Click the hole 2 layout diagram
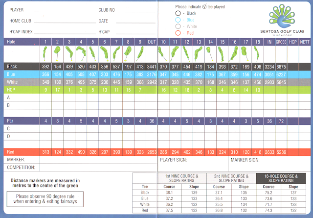 (x=57, y=53)
